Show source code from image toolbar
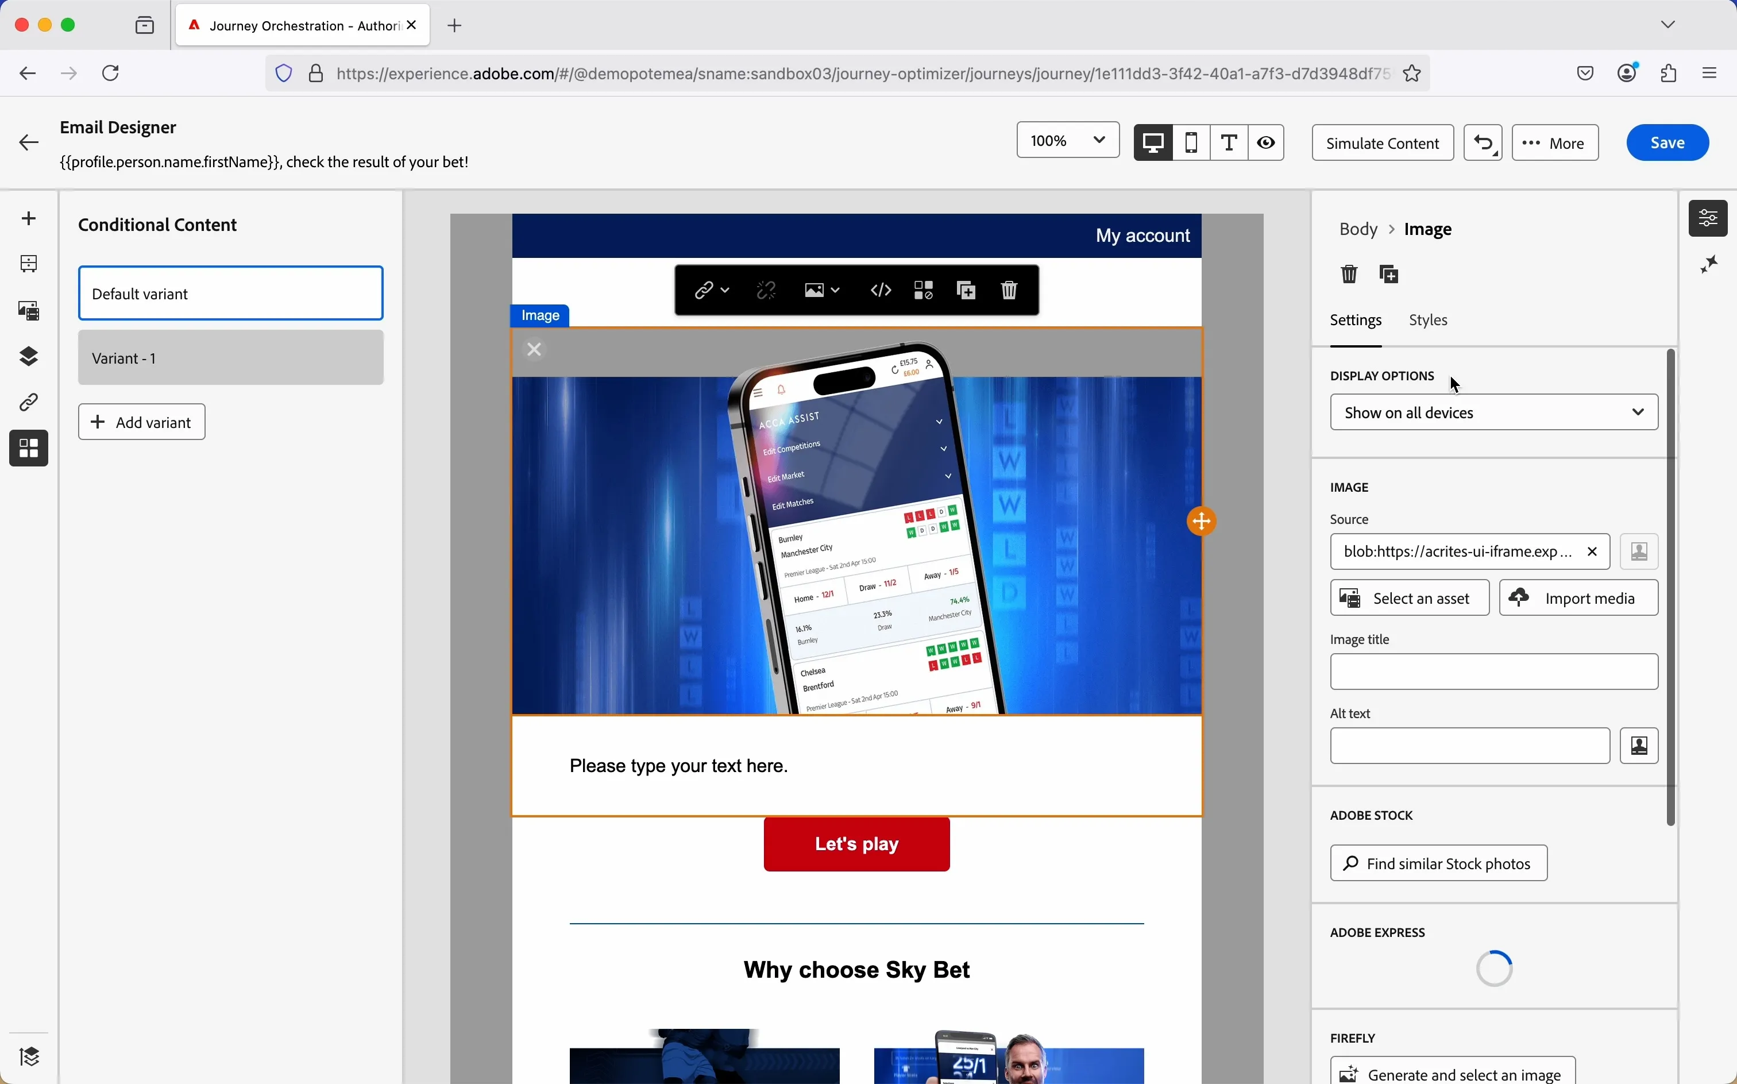1737x1084 pixels. 881,290
